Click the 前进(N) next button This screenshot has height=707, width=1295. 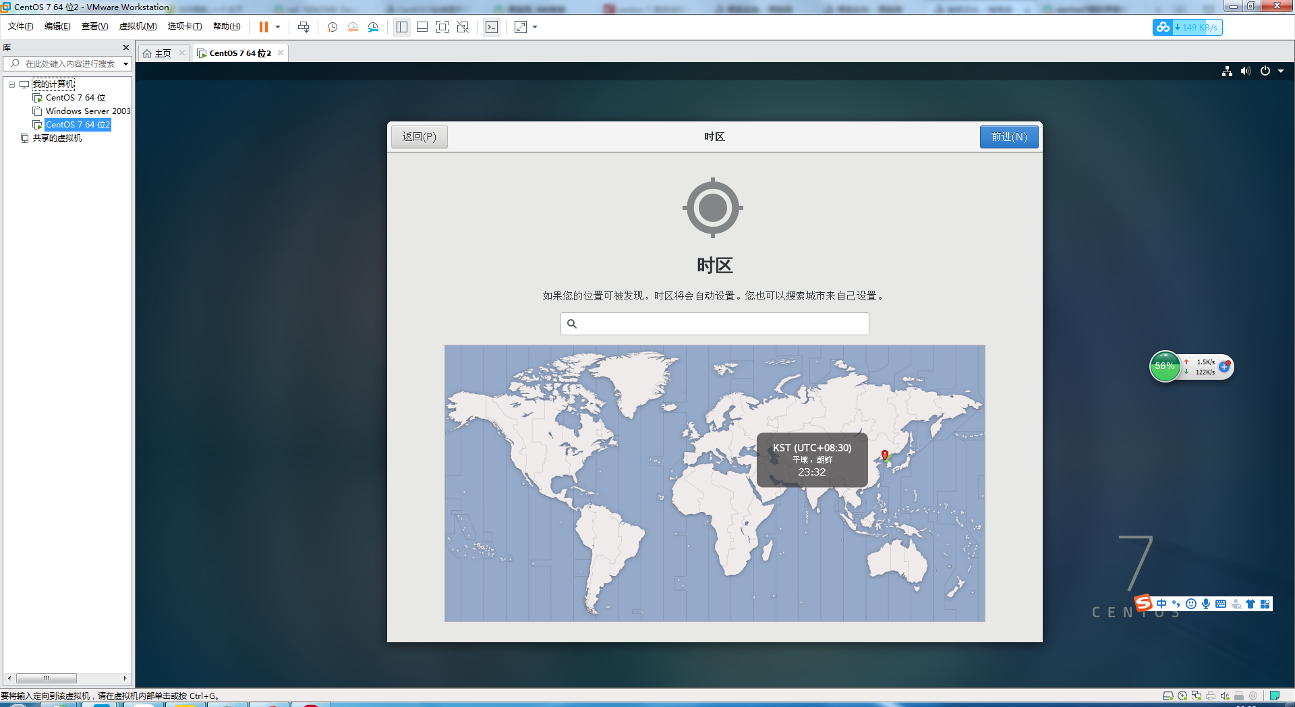point(1009,137)
